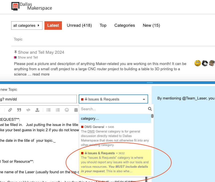215x182 pixels.
Task: Switch to Unread (418) tab
Action: 79,25
